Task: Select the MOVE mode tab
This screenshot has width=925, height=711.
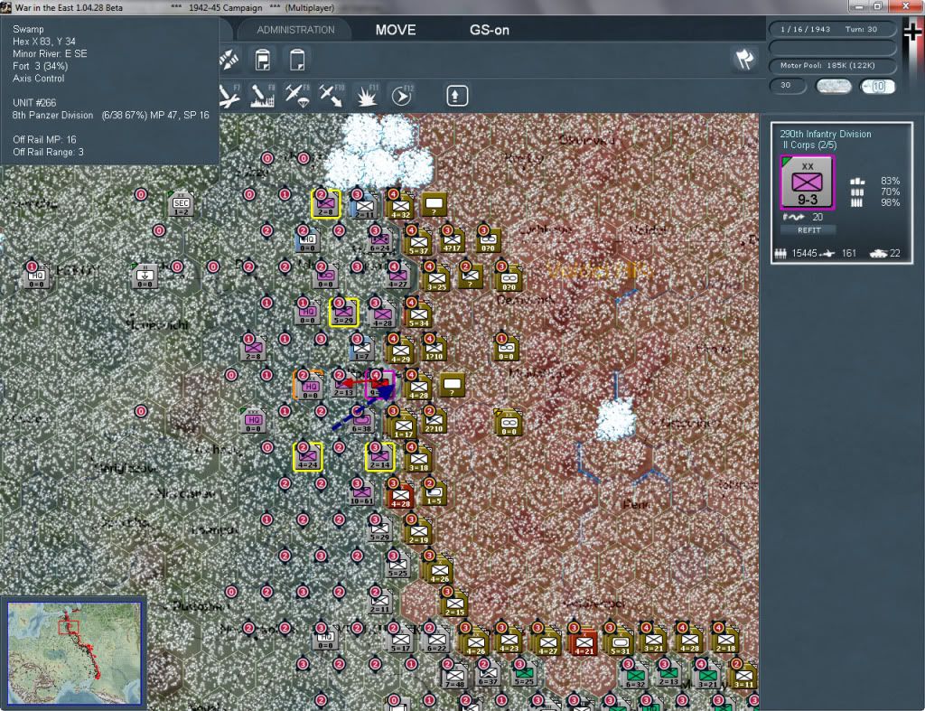Action: [396, 30]
